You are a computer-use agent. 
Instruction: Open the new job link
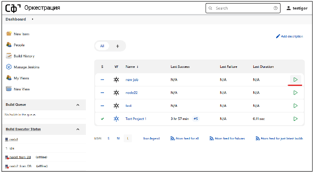point(132,79)
